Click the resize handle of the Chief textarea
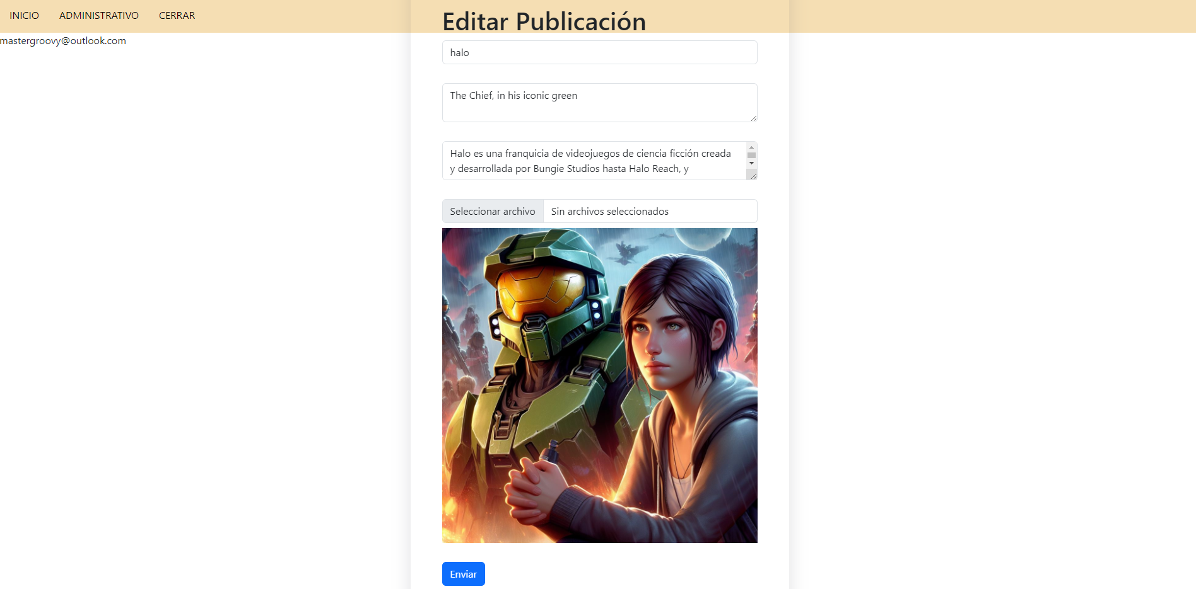1196x589 pixels. (x=753, y=118)
